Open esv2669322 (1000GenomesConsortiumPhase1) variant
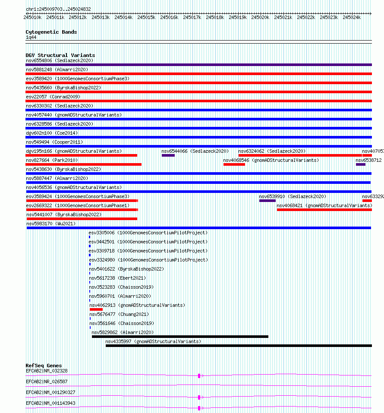 click(x=78, y=205)
